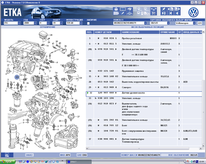Open the Модель dropdown
This screenshot has height=164, width=206.
19,23
